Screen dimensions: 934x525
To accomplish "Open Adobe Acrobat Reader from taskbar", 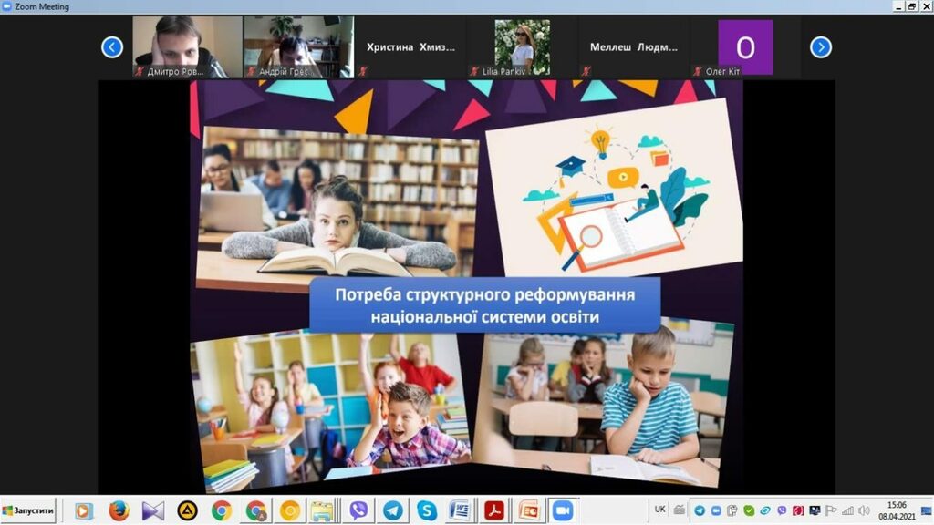I will tap(495, 510).
